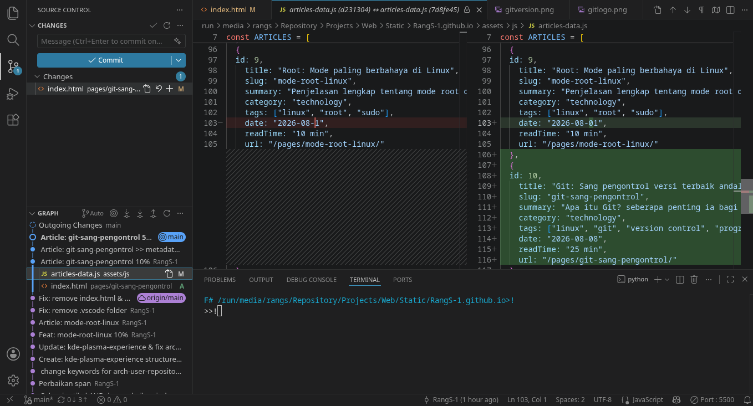753x406 pixels.
Task: Open the Extensions view
Action: point(13,120)
